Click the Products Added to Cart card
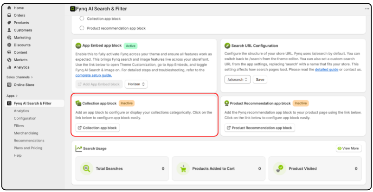The height and width of the screenshot is (192, 373). pyautogui.click(x=219, y=168)
